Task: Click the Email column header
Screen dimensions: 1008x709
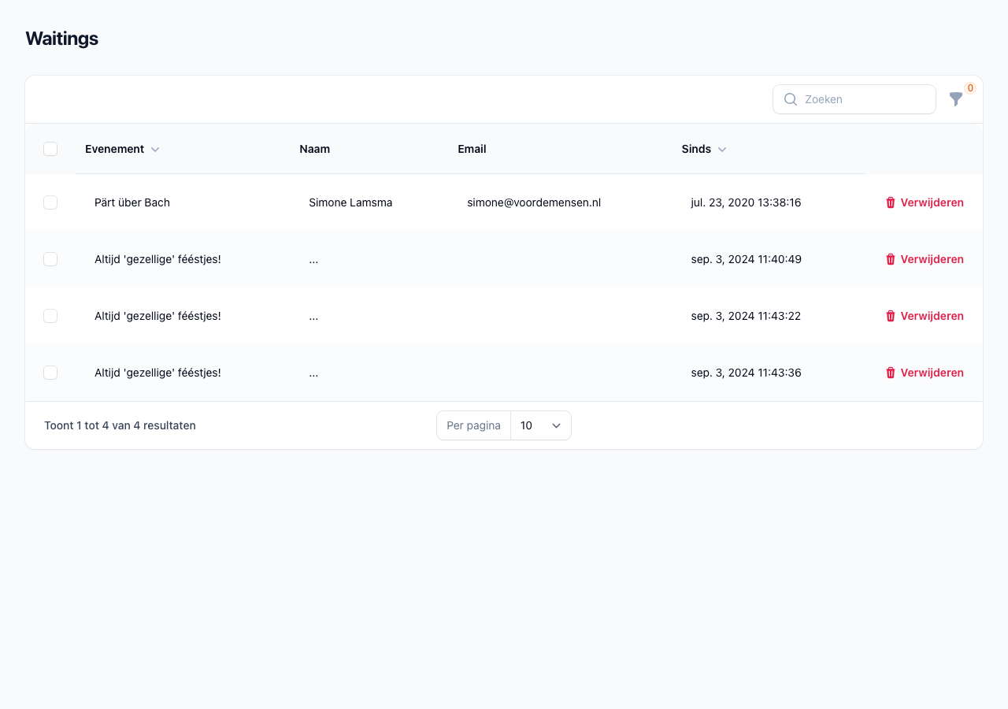Action: (x=472, y=149)
